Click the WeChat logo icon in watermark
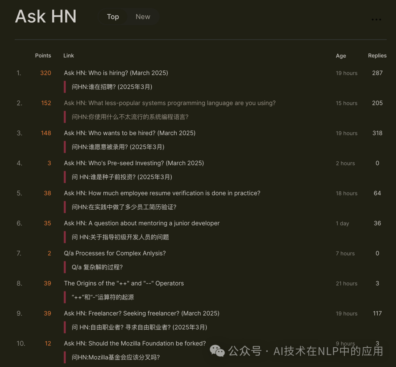396x367 pixels. (217, 351)
